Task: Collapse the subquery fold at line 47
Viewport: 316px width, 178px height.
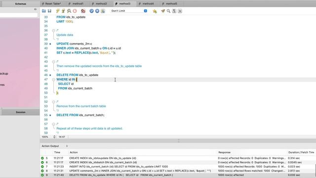Action: (54, 80)
